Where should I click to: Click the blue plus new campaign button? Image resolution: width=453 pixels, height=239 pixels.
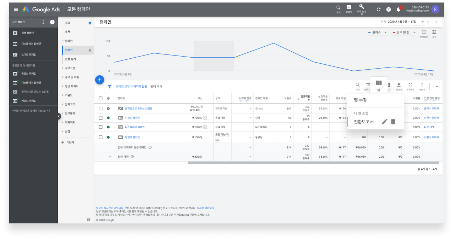tap(100, 80)
